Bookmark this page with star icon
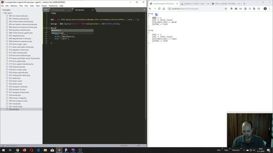This screenshot has height=153, width=273. click(226, 8)
